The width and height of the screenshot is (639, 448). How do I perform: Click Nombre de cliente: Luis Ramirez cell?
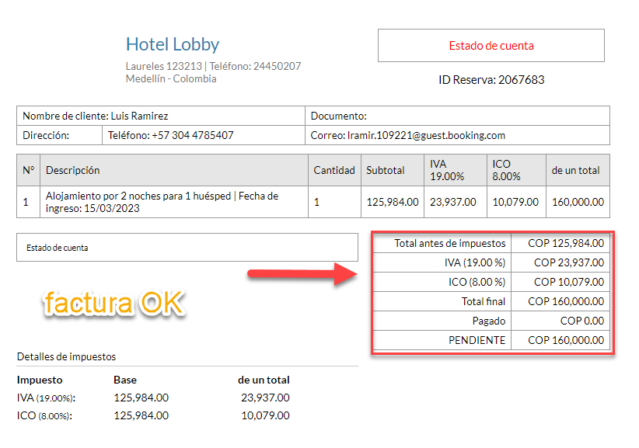161,116
